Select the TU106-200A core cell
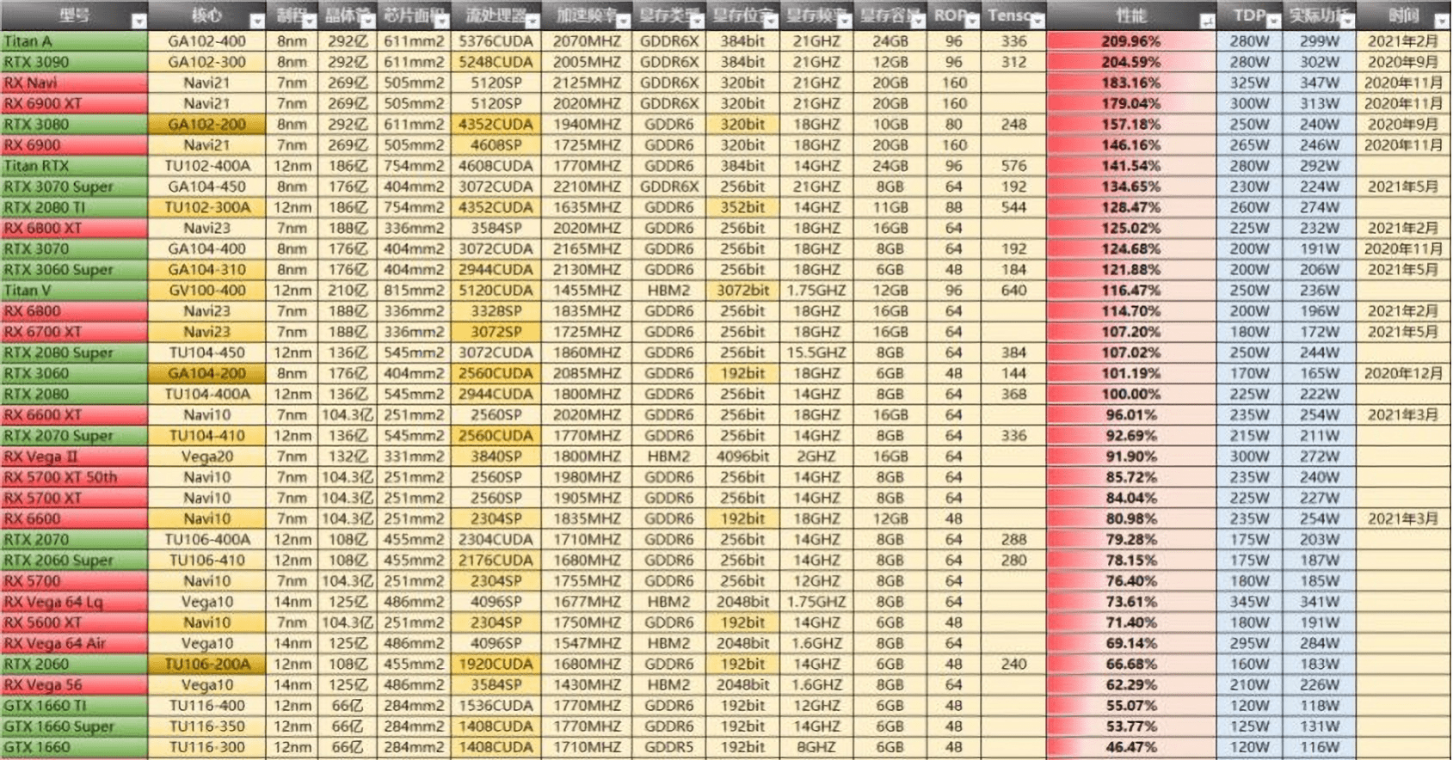 point(206,665)
